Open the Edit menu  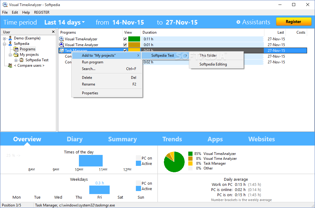[x=15, y=12]
